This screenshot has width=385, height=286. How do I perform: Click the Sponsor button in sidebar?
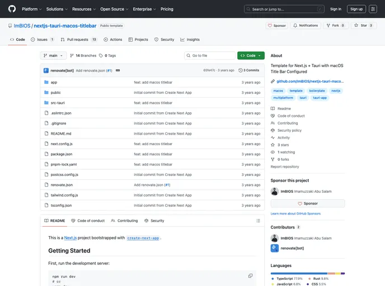click(307, 203)
